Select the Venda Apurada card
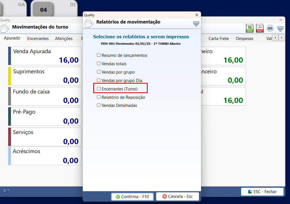This screenshot has height=204, width=290. pos(45,56)
